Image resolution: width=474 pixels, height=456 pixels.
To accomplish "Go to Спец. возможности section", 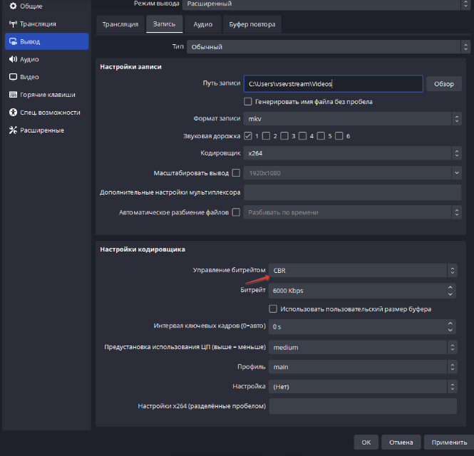I will click(46, 113).
